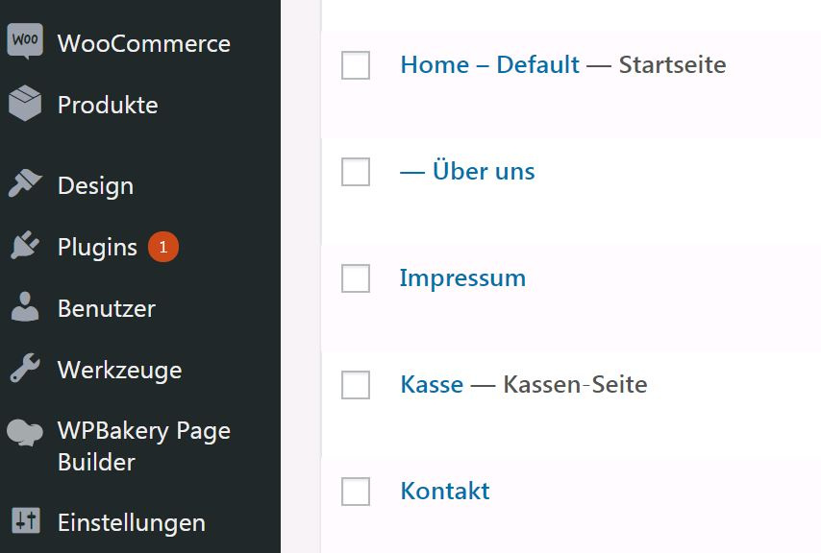The height and width of the screenshot is (553, 821).
Task: Mark the Kasse page checkbox
Action: [x=356, y=385]
